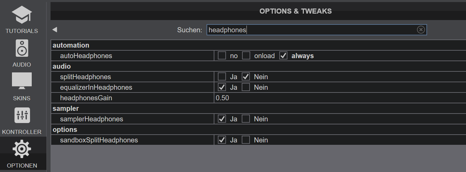This screenshot has height=172, width=466.
Task: Click the back arrow left of Suchen
Action: (55, 30)
